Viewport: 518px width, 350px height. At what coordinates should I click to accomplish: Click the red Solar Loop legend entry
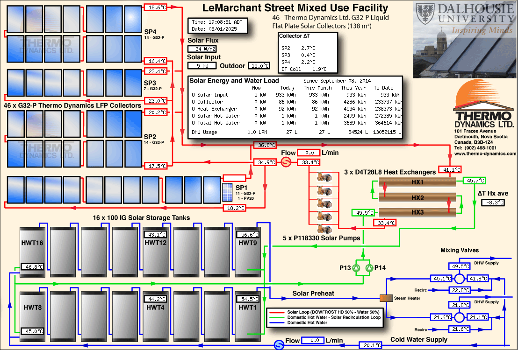click(324, 312)
